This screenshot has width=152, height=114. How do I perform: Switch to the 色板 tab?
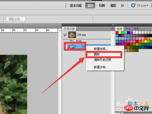tap(119, 29)
